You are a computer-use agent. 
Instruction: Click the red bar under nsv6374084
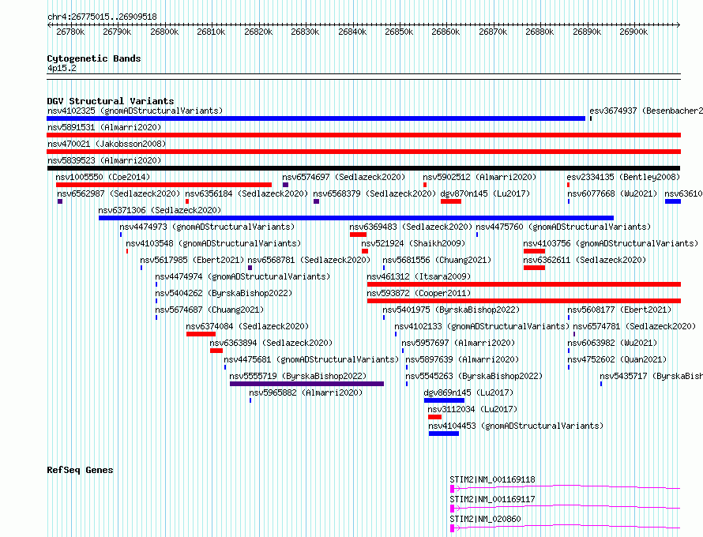point(201,334)
